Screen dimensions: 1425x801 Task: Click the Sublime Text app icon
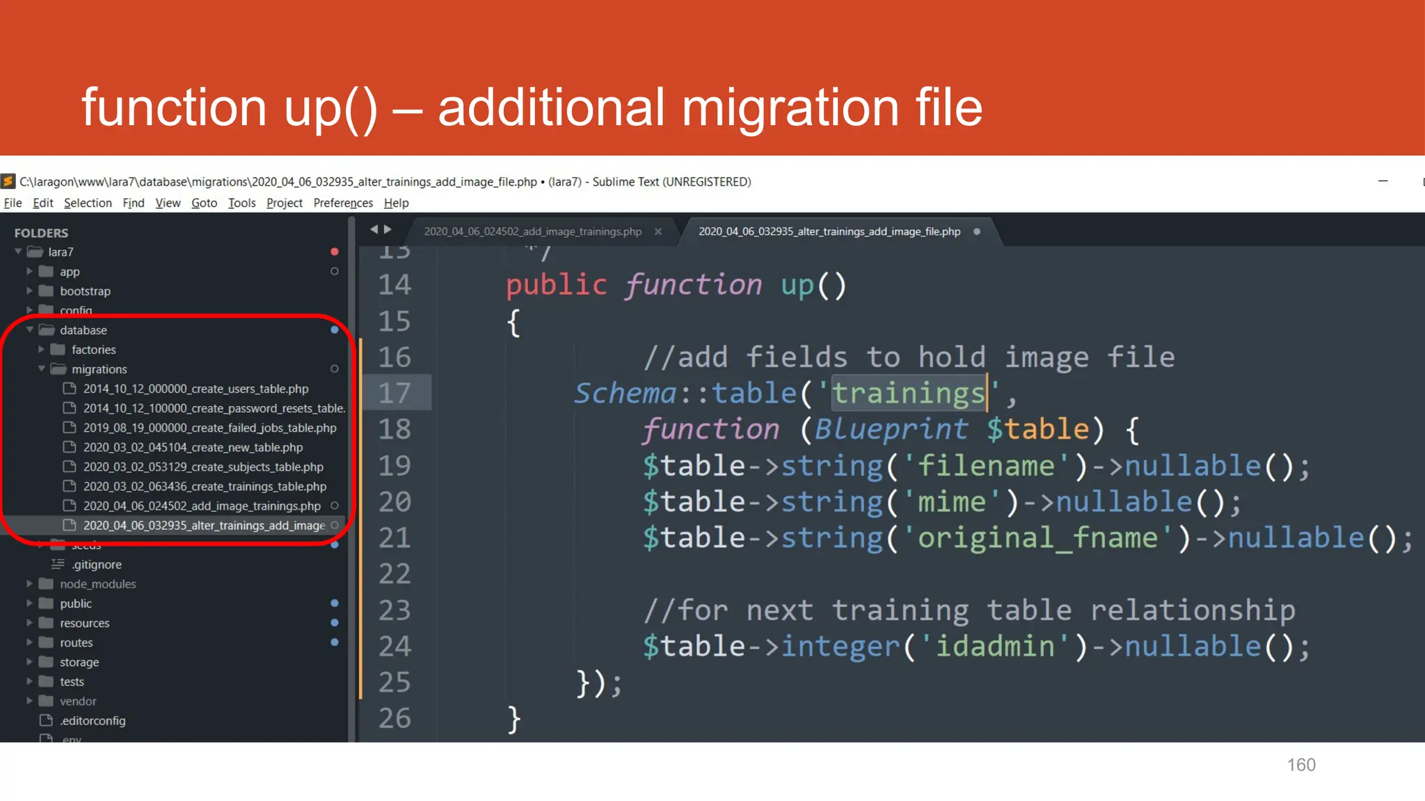[8, 181]
